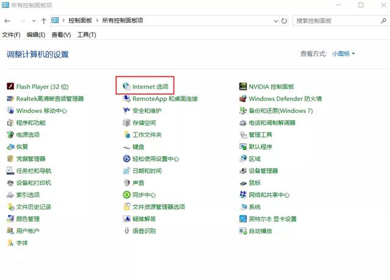
Task: Open the 工作文件夹 icon
Action: pos(127,135)
